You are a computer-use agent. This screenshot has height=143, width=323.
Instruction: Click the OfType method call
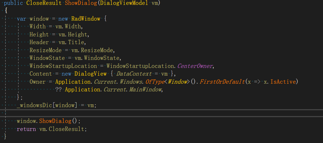(154, 82)
